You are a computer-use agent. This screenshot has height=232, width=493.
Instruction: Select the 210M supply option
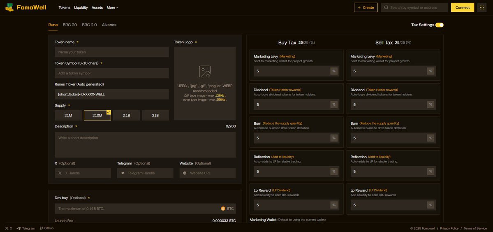click(x=97, y=115)
